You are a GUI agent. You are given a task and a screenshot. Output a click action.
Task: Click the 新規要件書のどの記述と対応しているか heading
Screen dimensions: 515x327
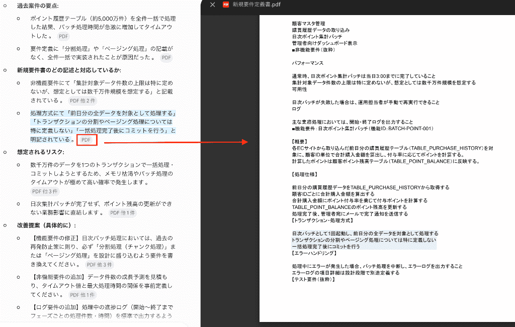69,70
